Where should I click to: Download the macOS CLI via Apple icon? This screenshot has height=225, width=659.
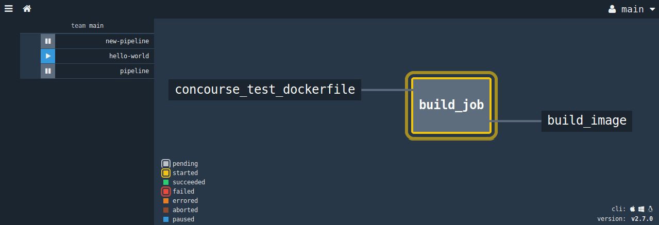[633, 209]
